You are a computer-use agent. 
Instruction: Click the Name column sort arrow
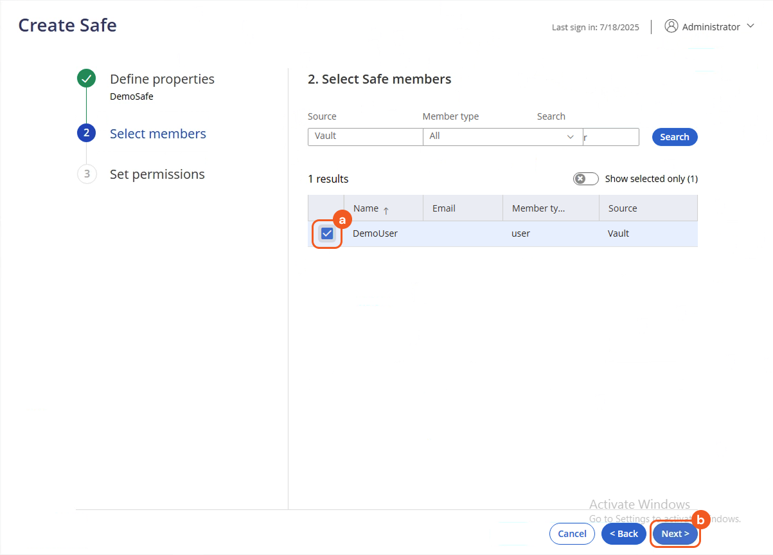[386, 210]
